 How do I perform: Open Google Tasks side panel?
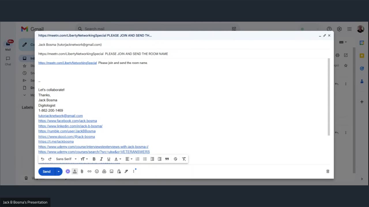pyautogui.click(x=362, y=68)
